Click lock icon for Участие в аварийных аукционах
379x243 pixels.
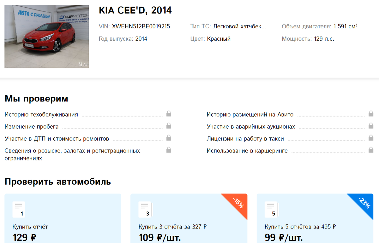point(371,125)
